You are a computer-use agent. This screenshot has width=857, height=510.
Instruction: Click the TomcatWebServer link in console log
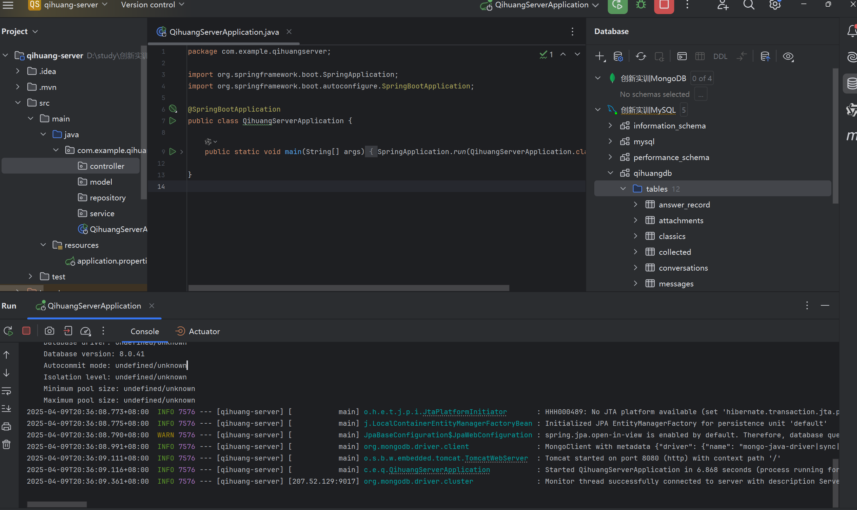pos(496,458)
